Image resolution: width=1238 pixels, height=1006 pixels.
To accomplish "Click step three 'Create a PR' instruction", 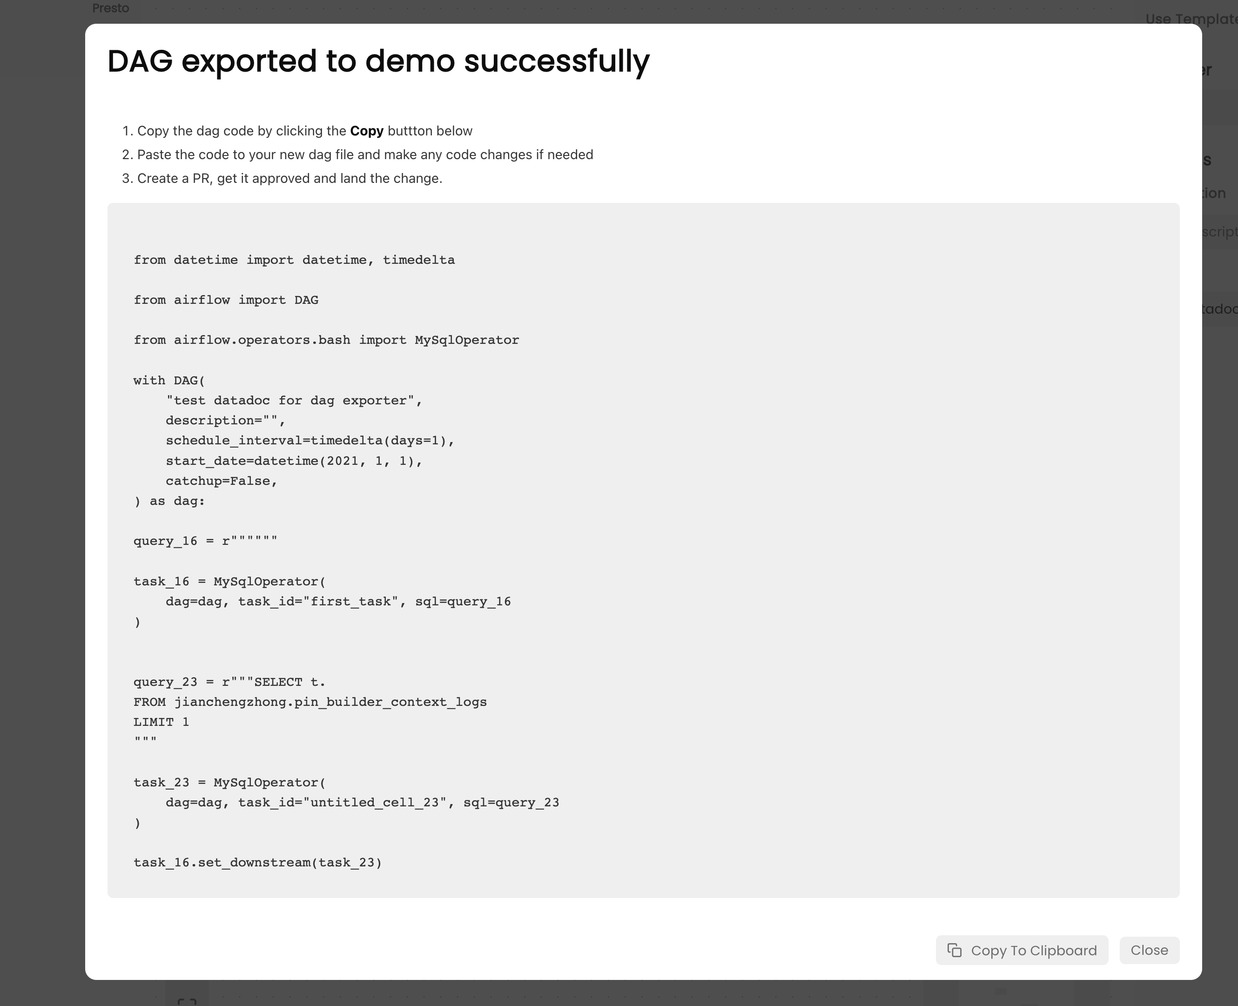I will click(x=290, y=179).
